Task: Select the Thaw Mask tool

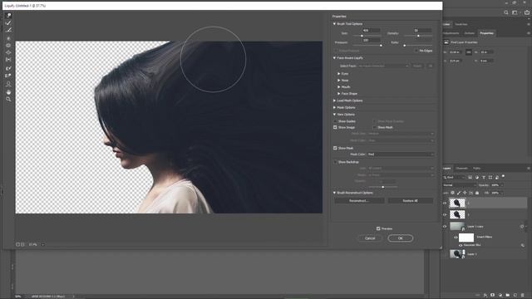Action: click(8, 76)
